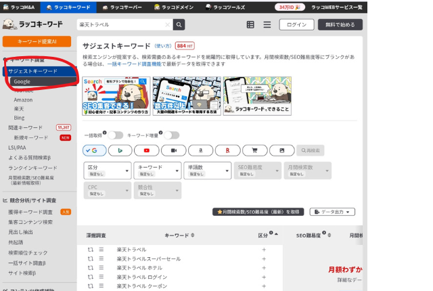433x291 pixels.
Task: Turn on the キーワード増量 toggle
Action: [172, 135]
